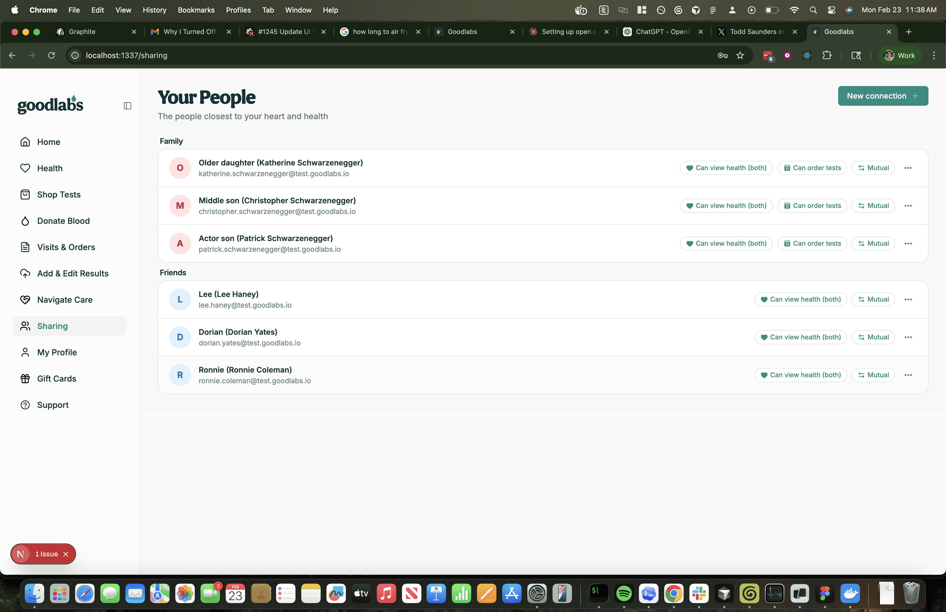The height and width of the screenshot is (612, 946).
Task: Expand options for Ronnie Coleman
Action: pyautogui.click(x=908, y=375)
